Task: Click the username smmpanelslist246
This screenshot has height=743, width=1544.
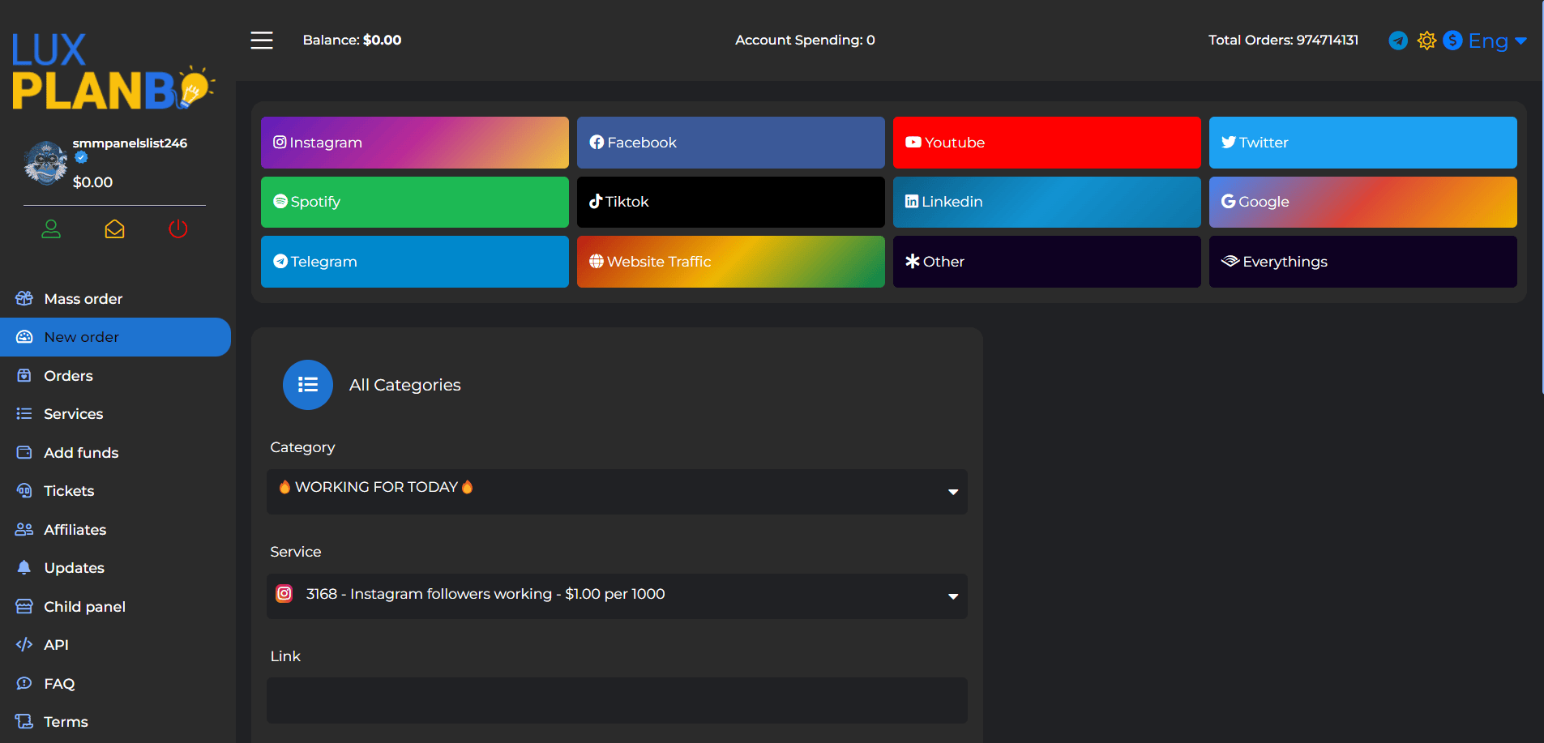Action: (130, 143)
